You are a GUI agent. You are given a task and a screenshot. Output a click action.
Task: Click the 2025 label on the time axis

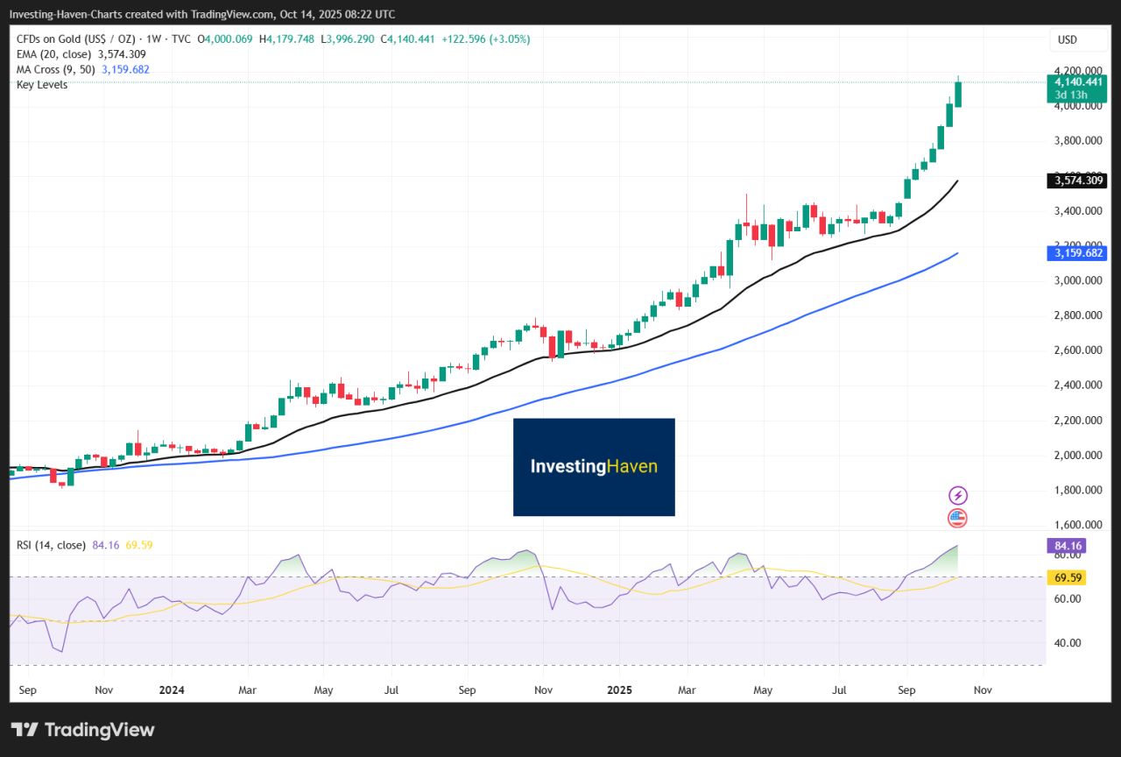click(x=618, y=690)
